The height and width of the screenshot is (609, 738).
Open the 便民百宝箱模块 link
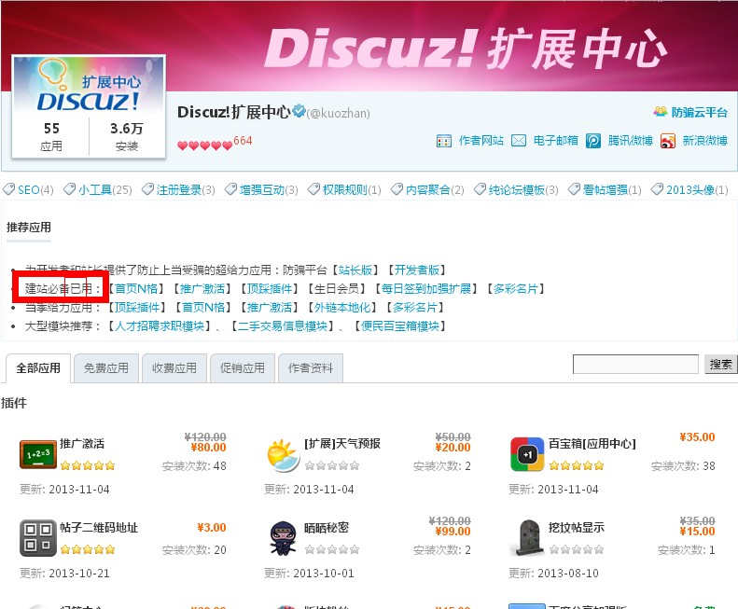400,326
